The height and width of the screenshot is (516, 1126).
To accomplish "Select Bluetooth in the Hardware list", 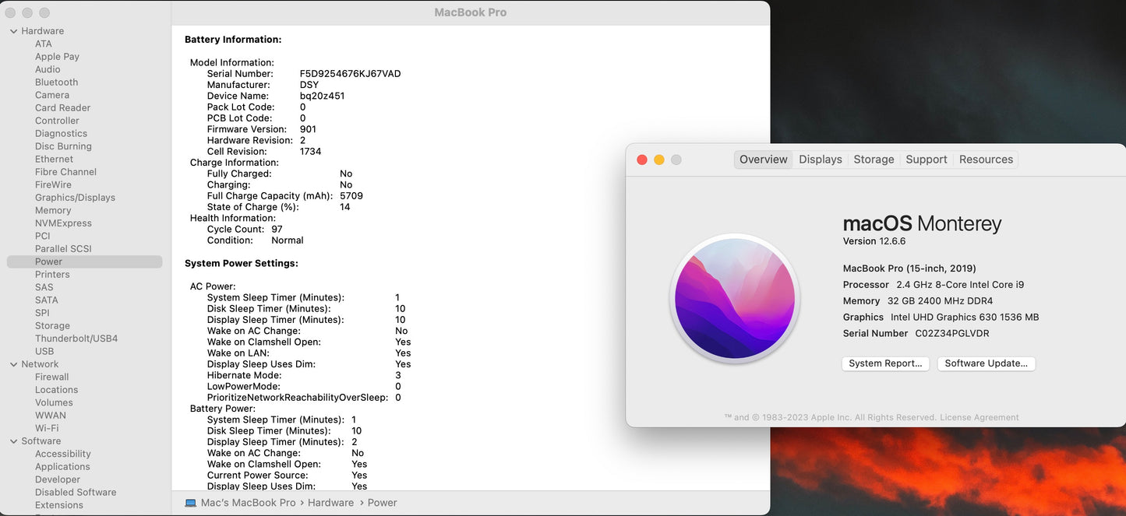I will click(x=56, y=82).
